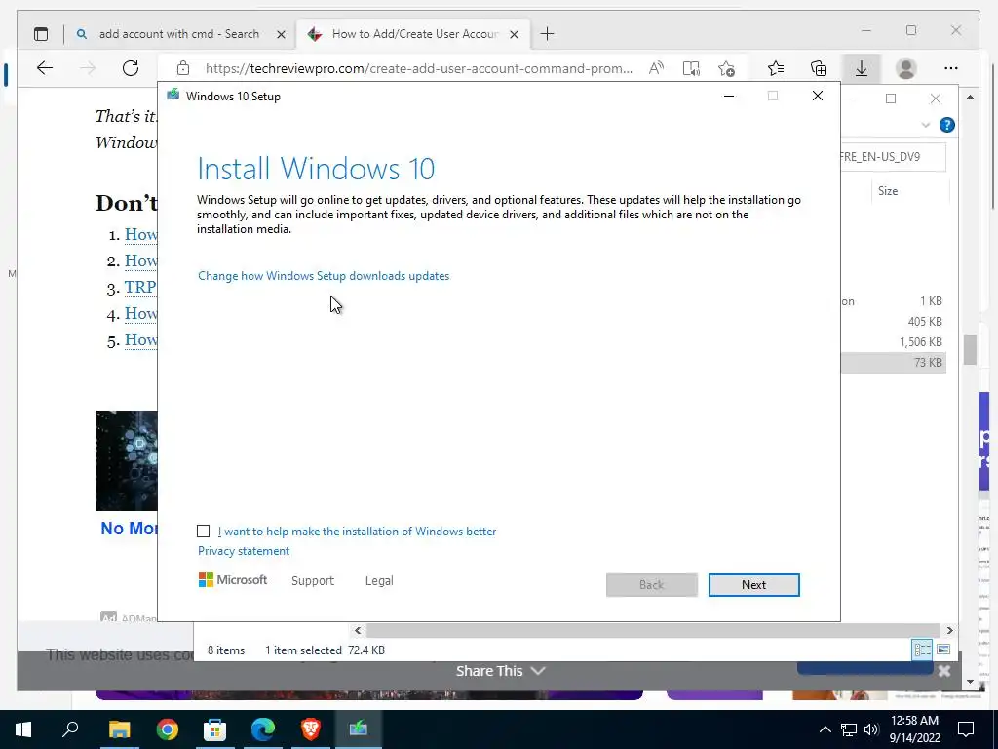Select the 73 KB file row
This screenshot has height=749, width=998.
tap(893, 363)
